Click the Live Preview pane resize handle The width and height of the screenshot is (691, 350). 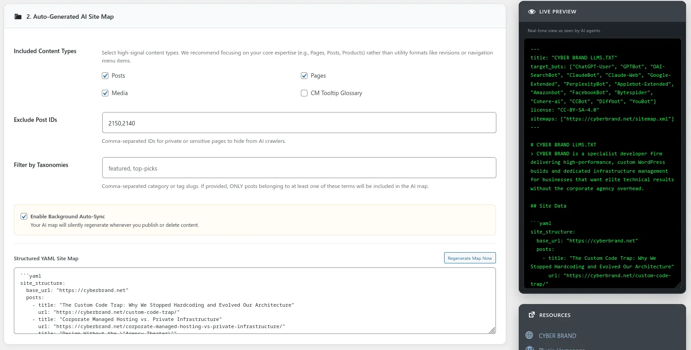[x=678, y=285]
